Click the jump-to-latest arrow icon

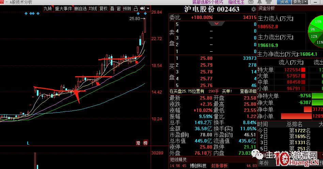point(142,9)
